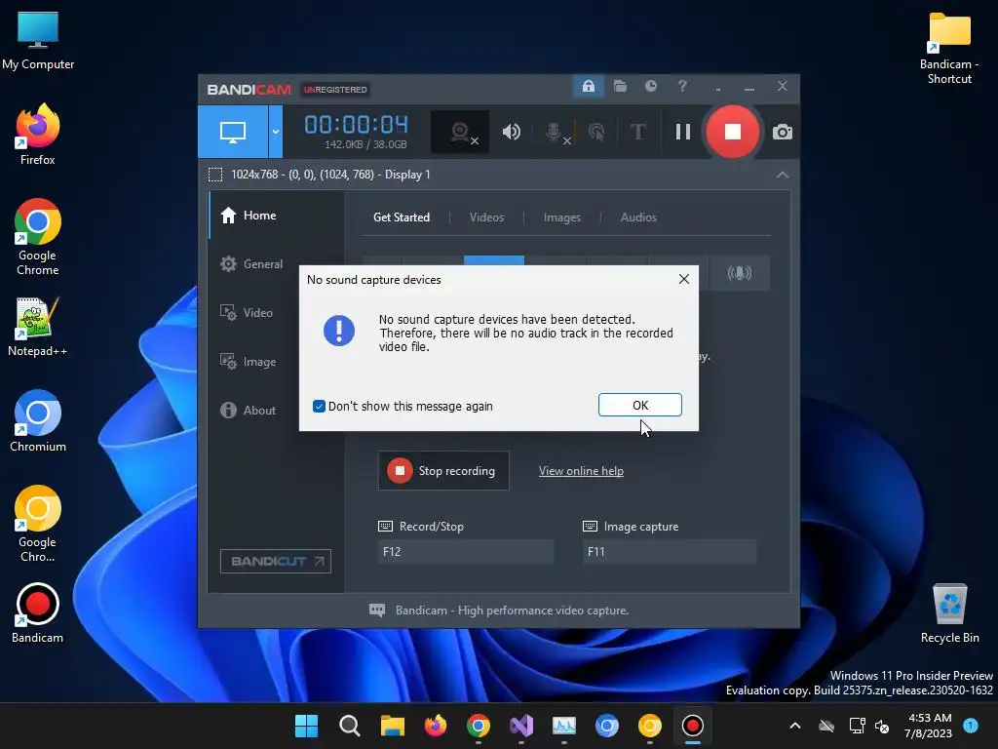
Task: Stop recording with red toolbar button
Action: pyautogui.click(x=733, y=132)
